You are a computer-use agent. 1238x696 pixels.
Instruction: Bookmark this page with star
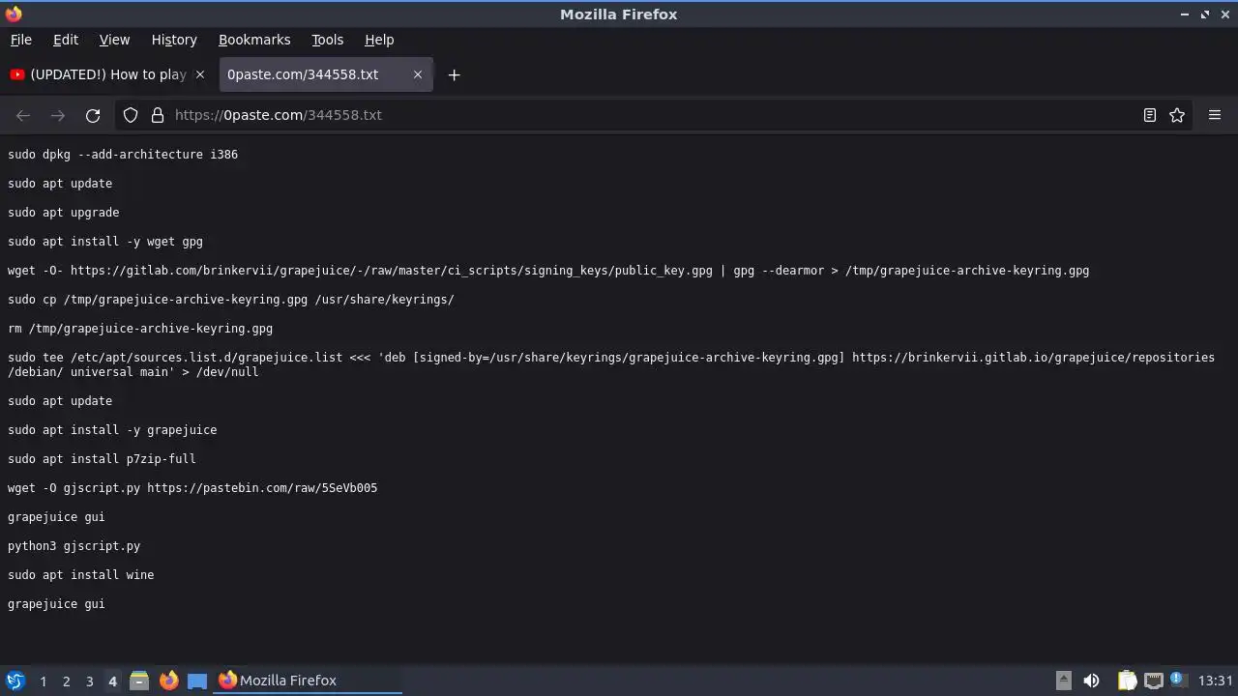coord(1177,115)
